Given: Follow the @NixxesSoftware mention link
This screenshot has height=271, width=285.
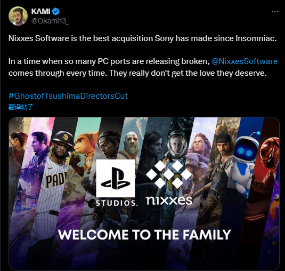Looking at the screenshot, I should pyautogui.click(x=245, y=61).
